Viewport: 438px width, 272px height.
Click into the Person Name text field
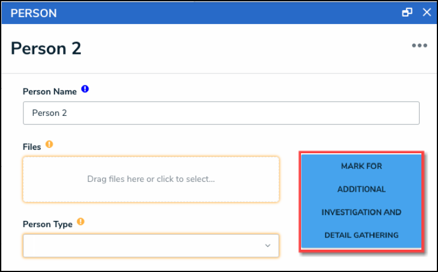pyautogui.click(x=221, y=113)
